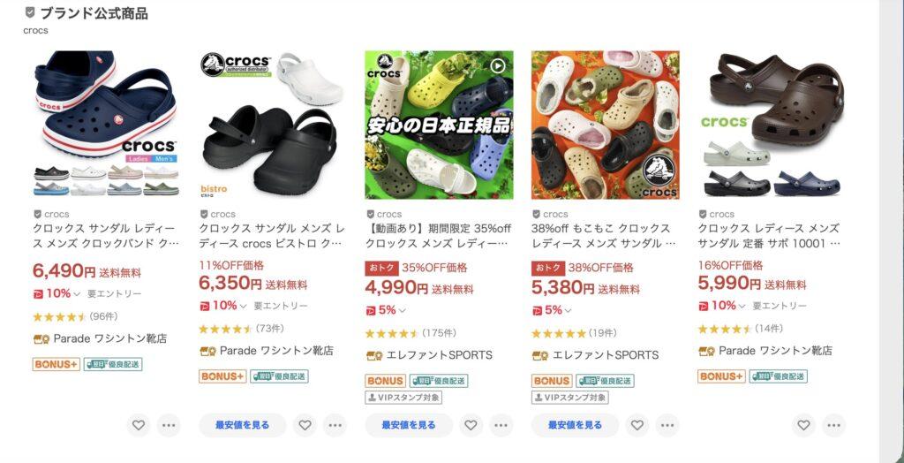The width and height of the screenshot is (904, 463).
Task: Click heart icon on the 6,350円 bistro item
Action: (x=305, y=426)
